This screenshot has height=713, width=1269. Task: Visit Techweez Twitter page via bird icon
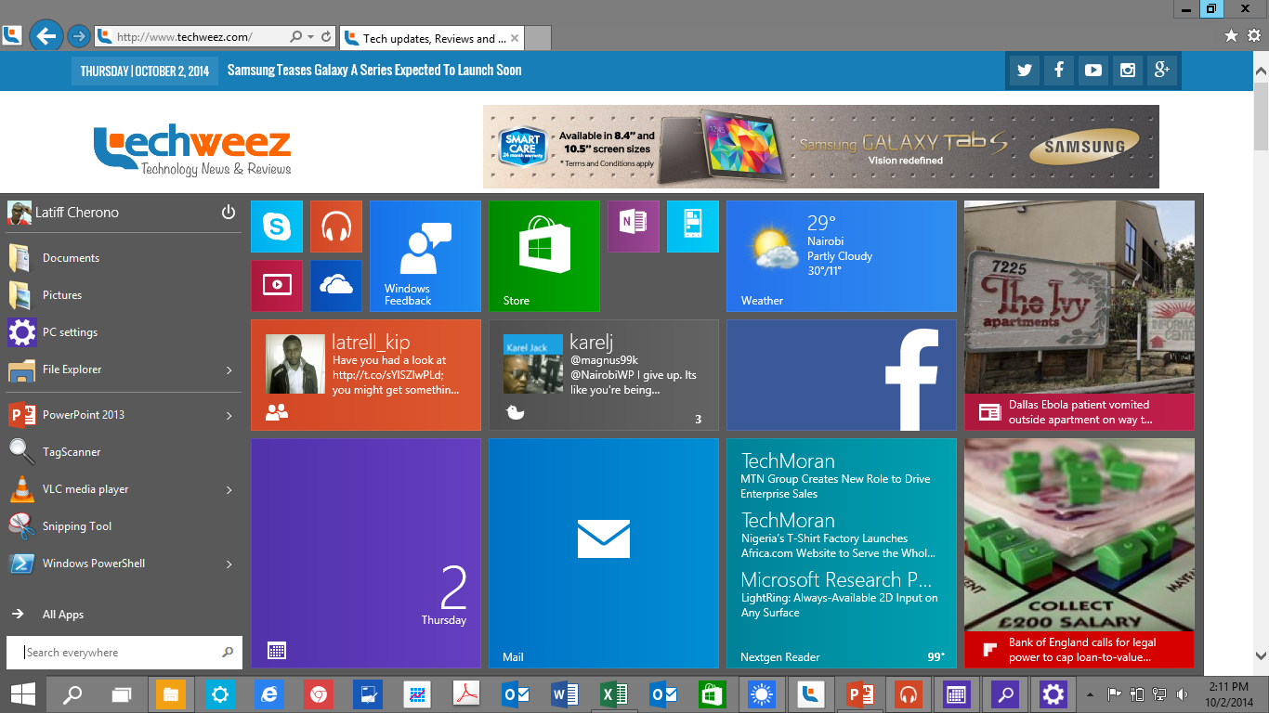(1025, 71)
